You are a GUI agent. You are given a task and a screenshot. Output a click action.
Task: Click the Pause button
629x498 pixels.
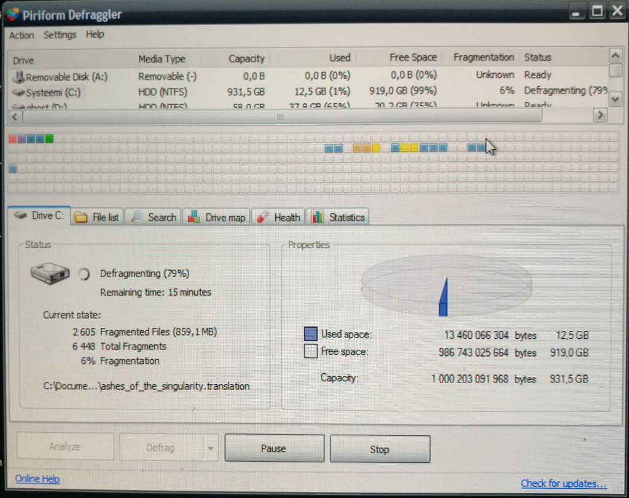pos(274,448)
